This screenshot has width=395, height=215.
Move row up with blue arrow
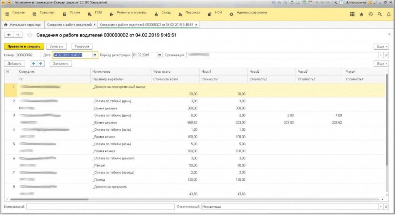click(x=33, y=63)
